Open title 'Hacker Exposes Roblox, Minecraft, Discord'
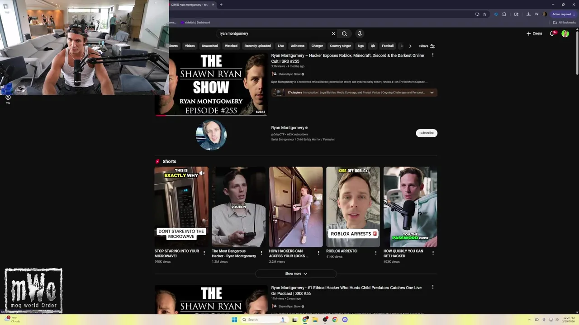Image resolution: width=579 pixels, height=325 pixels. pos(347,58)
